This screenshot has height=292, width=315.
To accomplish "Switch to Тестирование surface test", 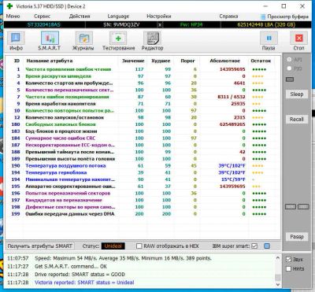I will (x=118, y=41).
